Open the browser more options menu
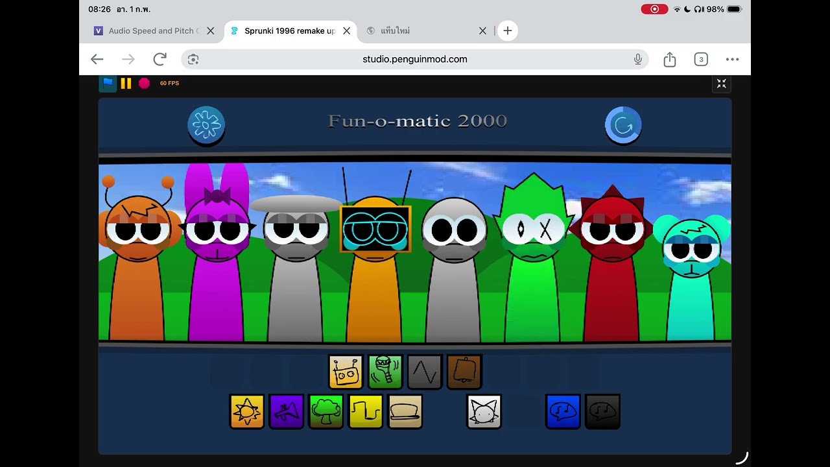 pyautogui.click(x=732, y=59)
